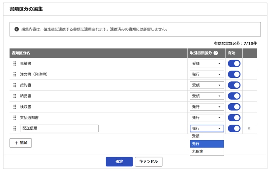Click the 配送伝票 name input field
270x172 pixels.
[59, 129]
